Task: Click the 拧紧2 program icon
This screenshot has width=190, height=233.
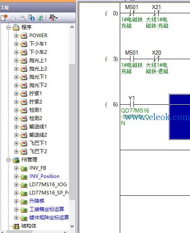Action: 24,102
